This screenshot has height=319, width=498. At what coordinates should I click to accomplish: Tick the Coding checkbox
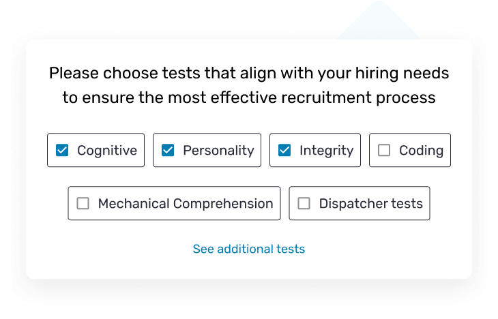tap(384, 151)
